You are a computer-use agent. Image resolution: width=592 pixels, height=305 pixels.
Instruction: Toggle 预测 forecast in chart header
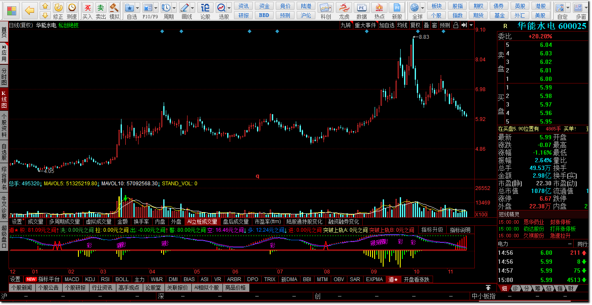pos(445,25)
